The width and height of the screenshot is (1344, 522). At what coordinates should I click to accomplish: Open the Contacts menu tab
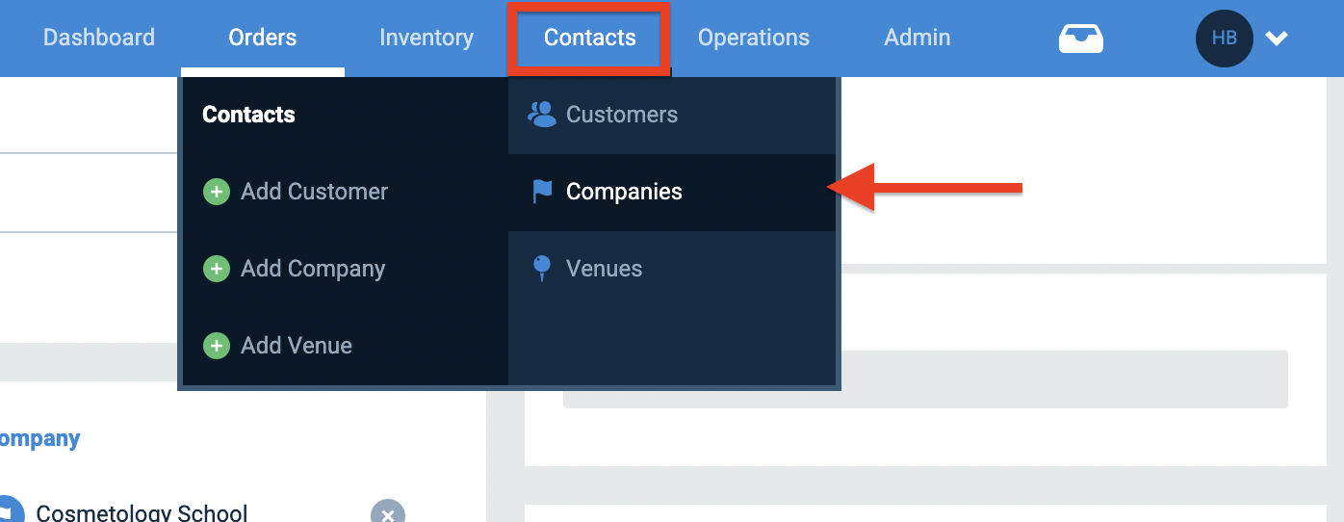coord(589,39)
